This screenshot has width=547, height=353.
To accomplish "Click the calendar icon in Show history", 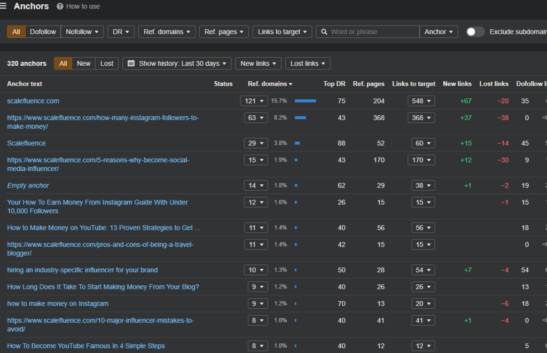I will pos(131,64).
